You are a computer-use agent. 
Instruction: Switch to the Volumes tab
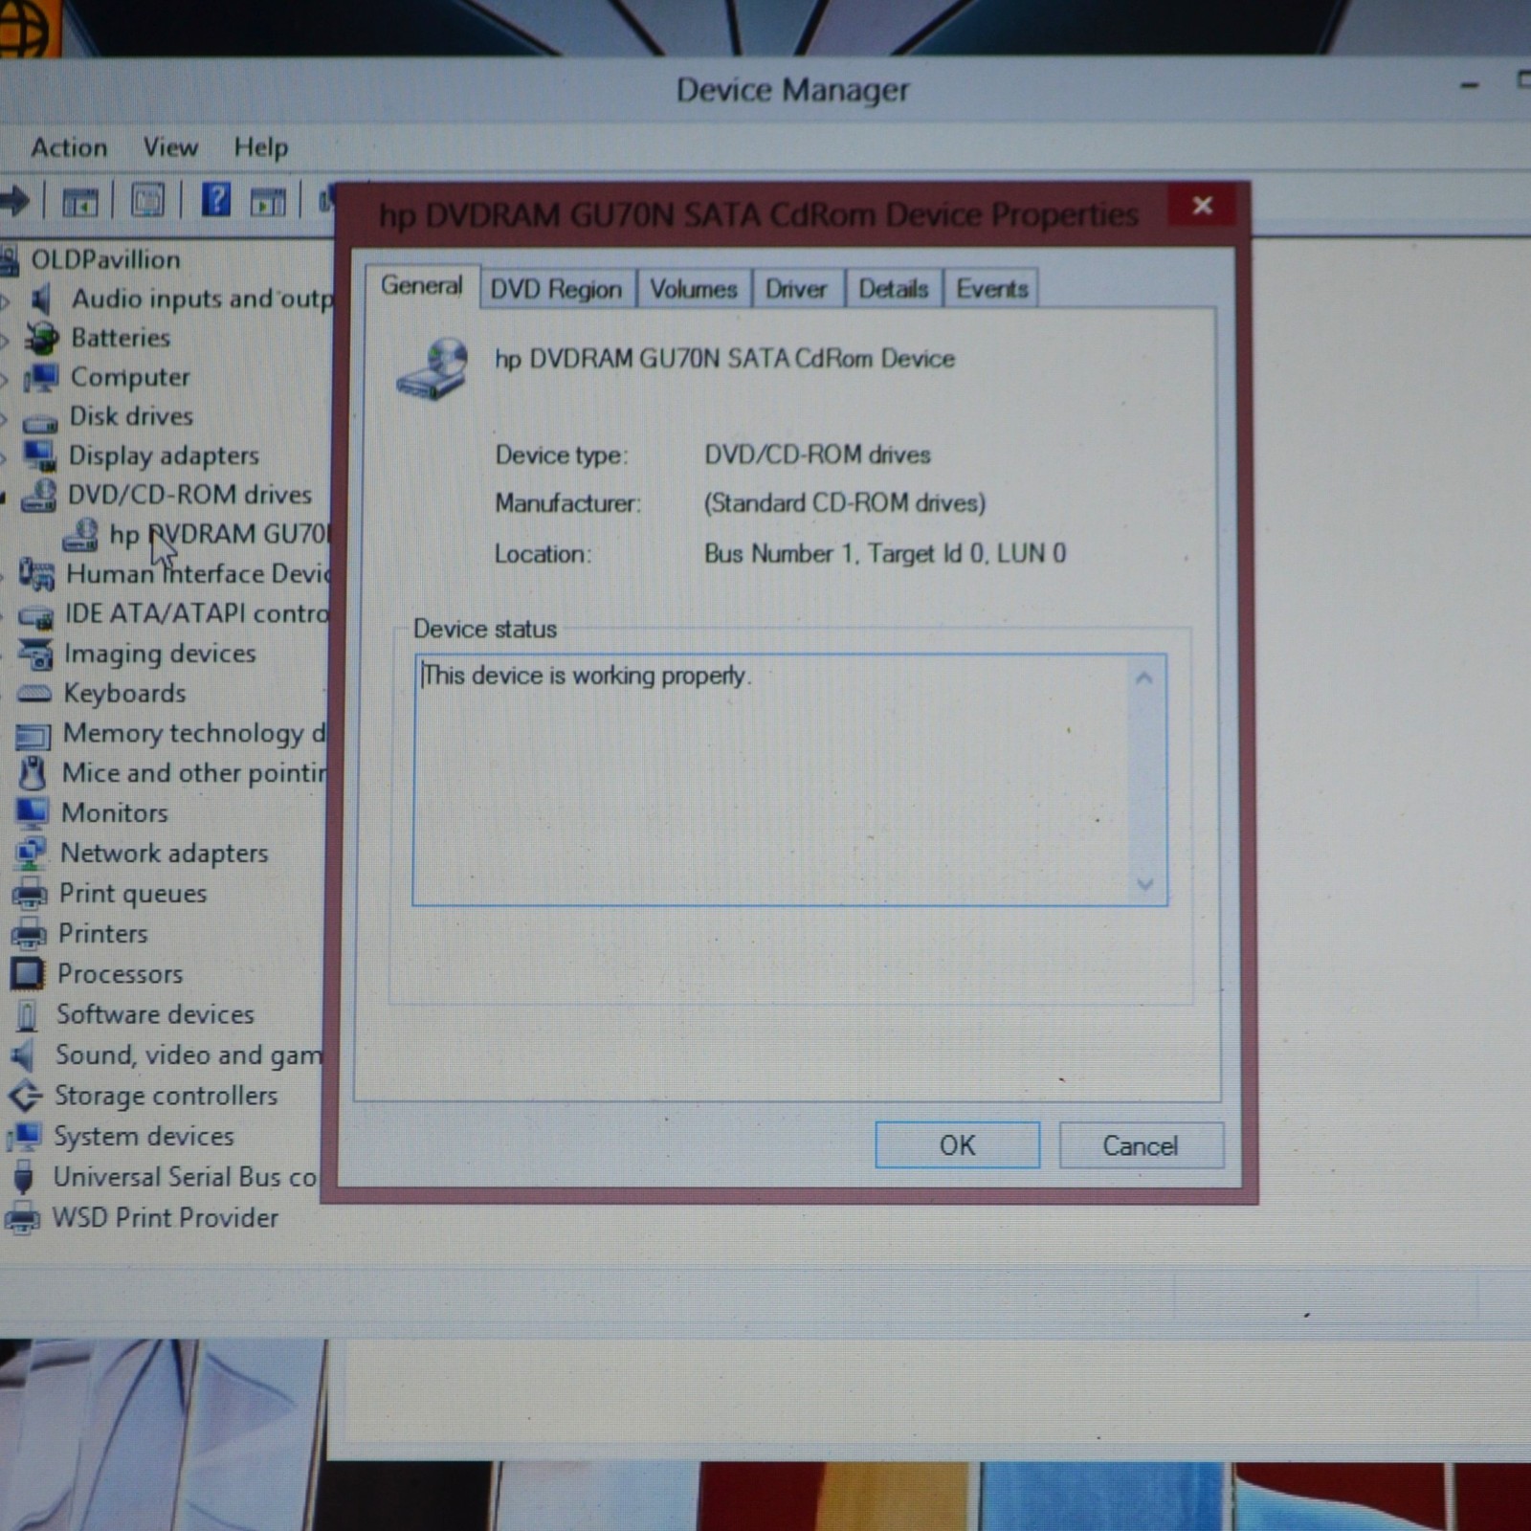[x=694, y=289]
